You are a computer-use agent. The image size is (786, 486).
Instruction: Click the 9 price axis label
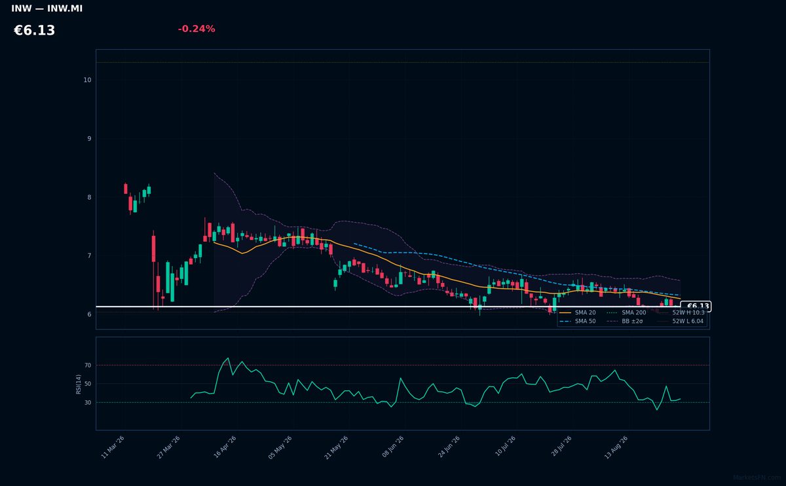[89, 139]
